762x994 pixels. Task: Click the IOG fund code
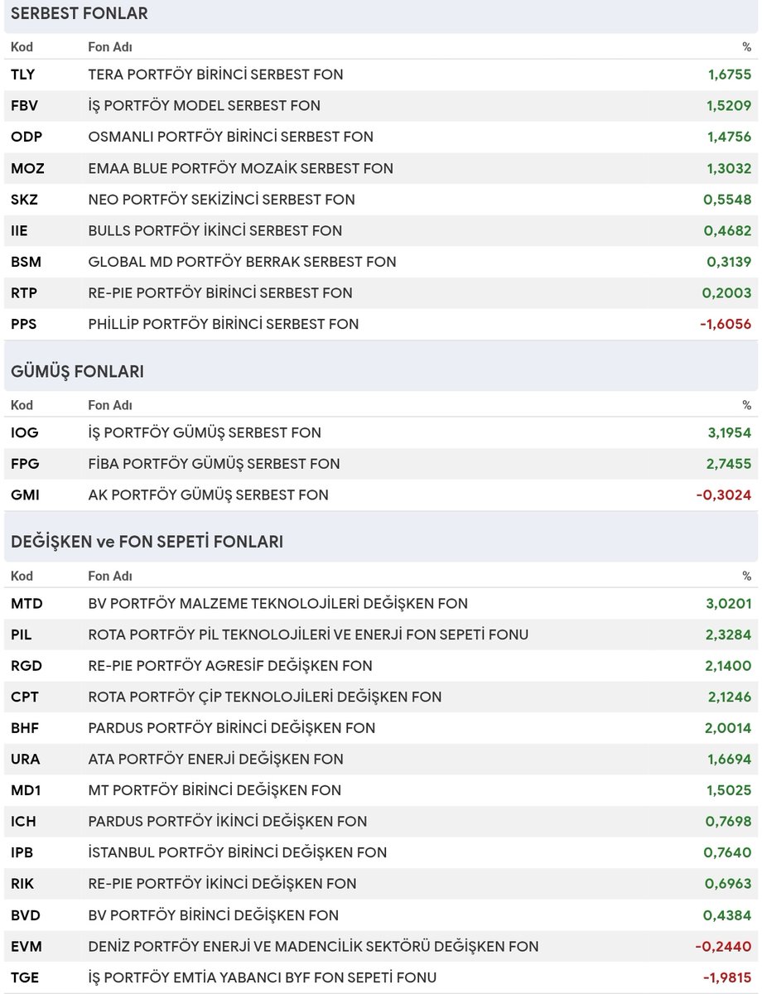[25, 432]
